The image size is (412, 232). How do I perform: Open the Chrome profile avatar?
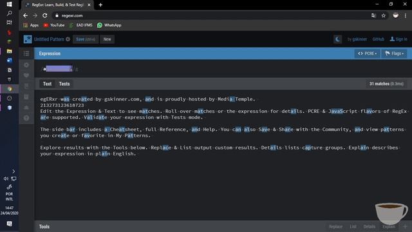(395, 15)
